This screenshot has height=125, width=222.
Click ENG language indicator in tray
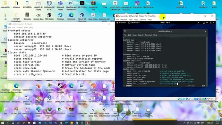click(203, 123)
